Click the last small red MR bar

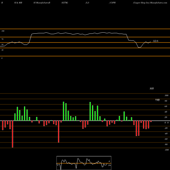click(151, 121)
